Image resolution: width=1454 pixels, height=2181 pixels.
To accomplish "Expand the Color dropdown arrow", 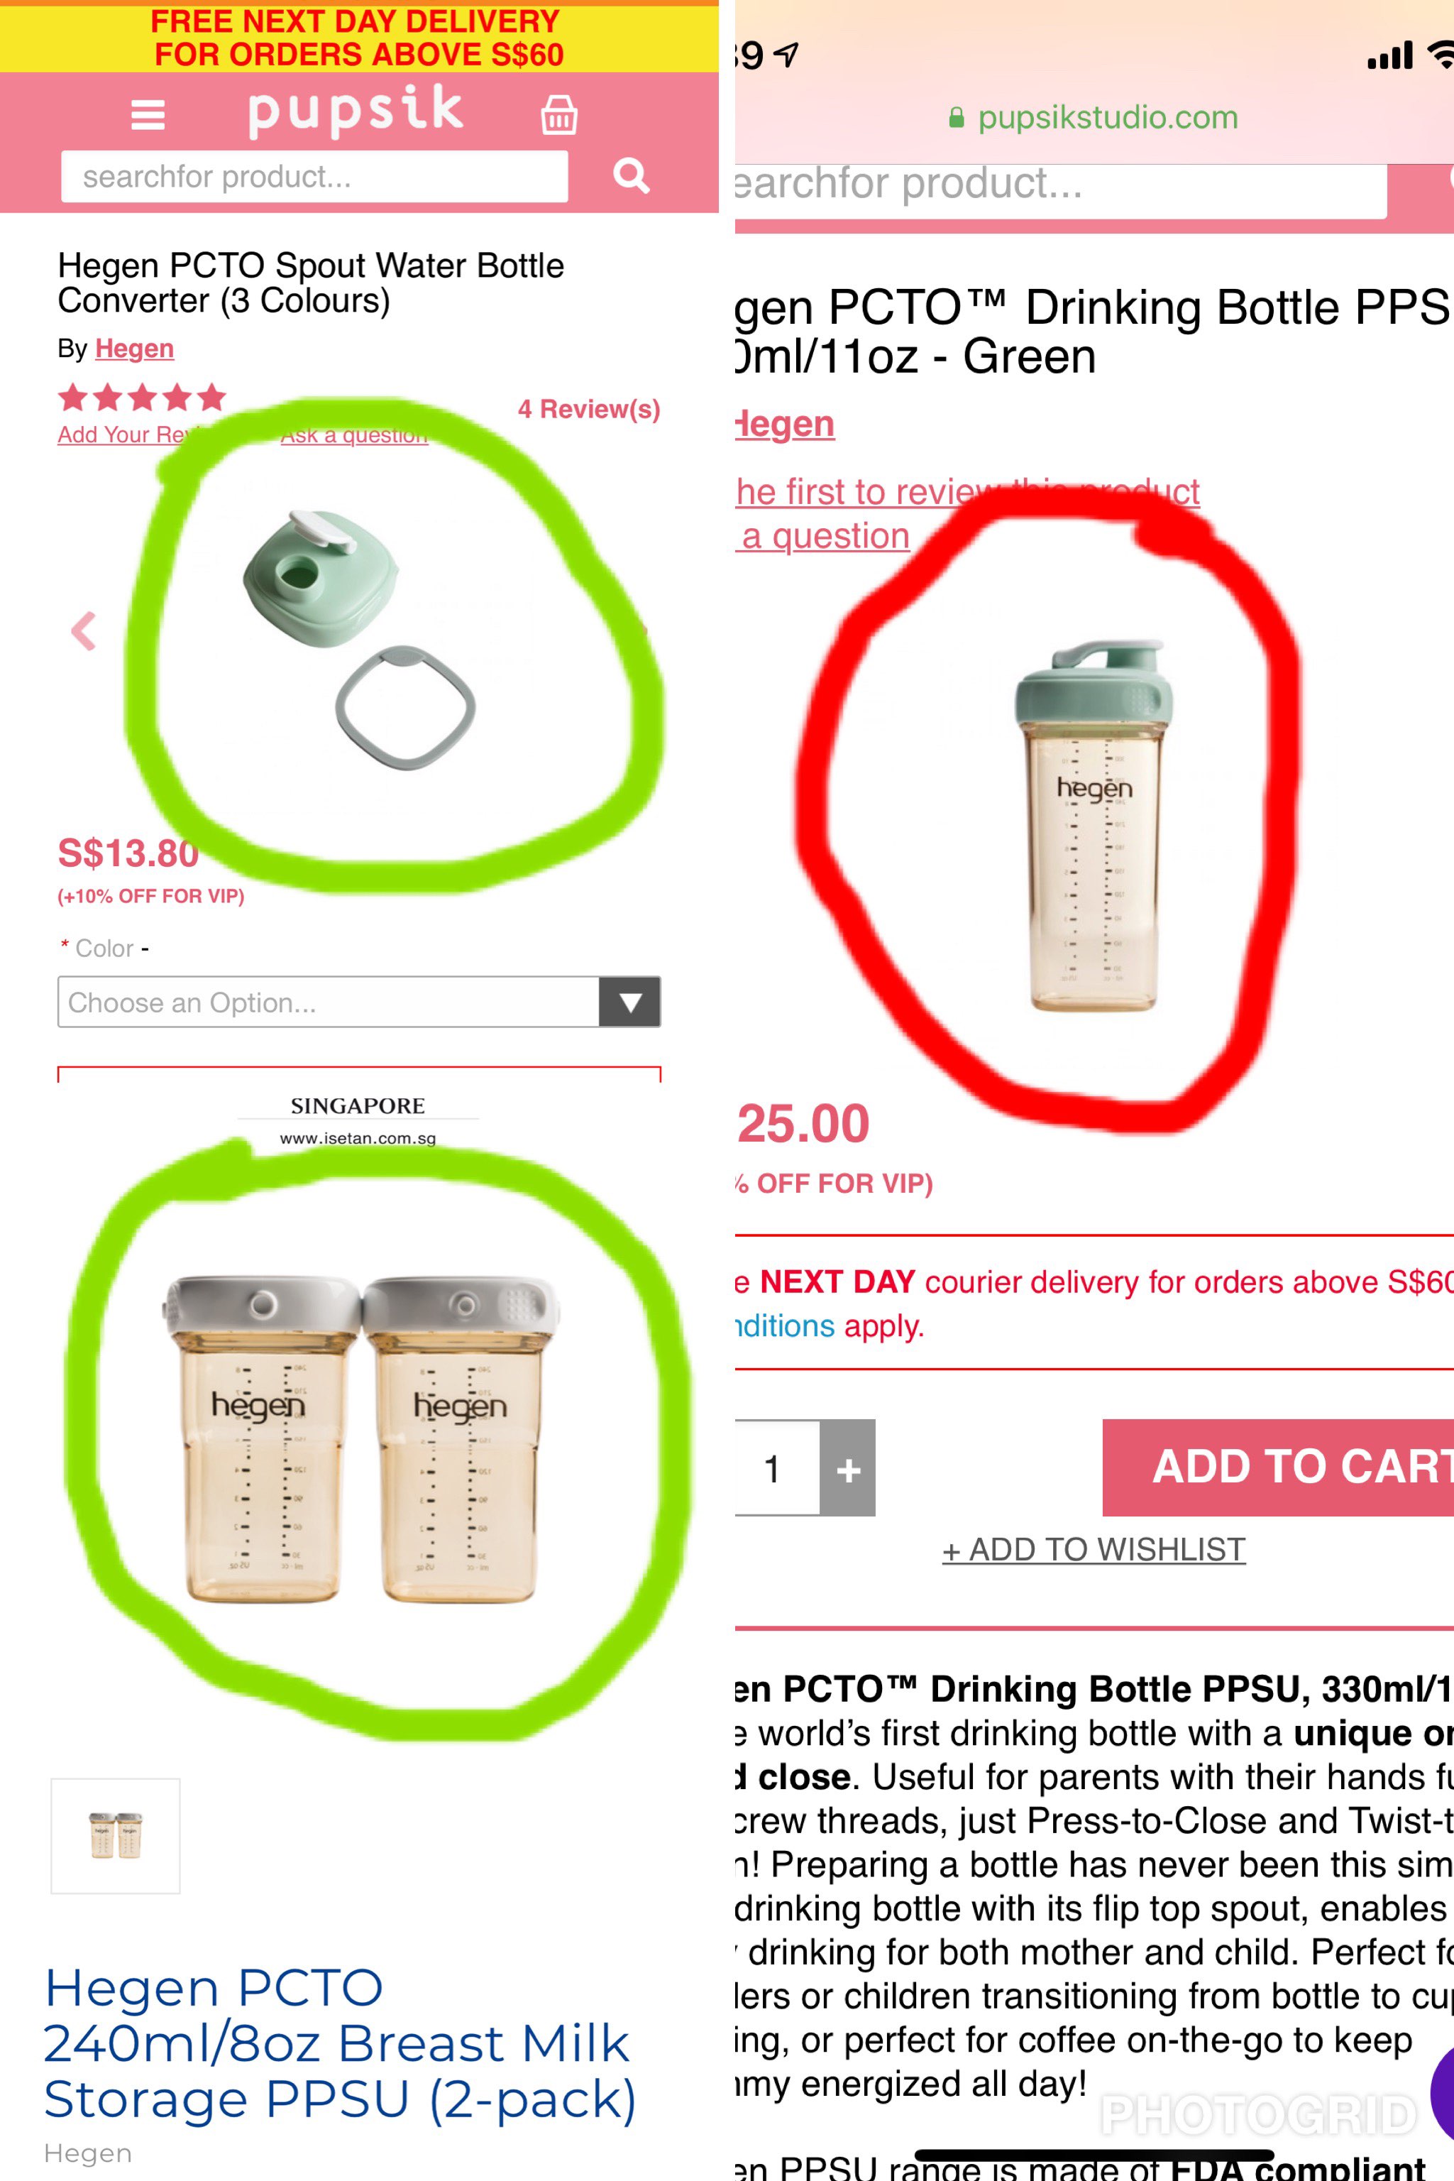I will 629,1002.
